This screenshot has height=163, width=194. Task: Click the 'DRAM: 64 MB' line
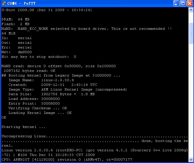coord(15,20)
